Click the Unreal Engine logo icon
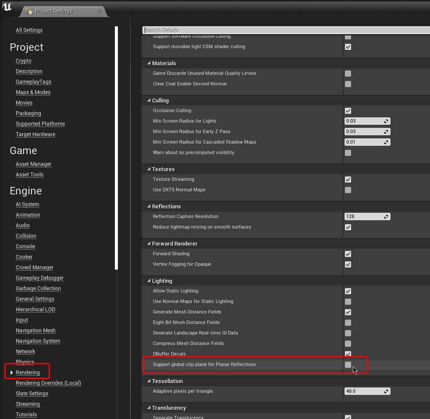The image size is (430, 419). pyautogui.click(x=7, y=7)
